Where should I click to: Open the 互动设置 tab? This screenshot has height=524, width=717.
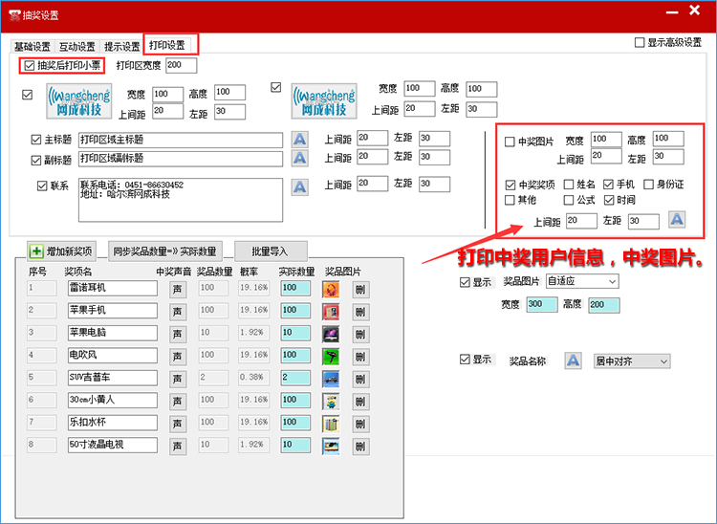(77, 46)
